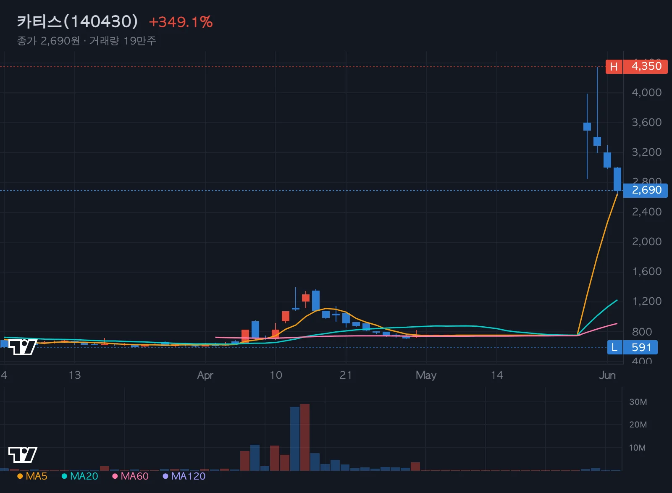Image resolution: width=672 pixels, height=493 pixels.
Task: Click the 30M volume axis label
Action: click(638, 402)
